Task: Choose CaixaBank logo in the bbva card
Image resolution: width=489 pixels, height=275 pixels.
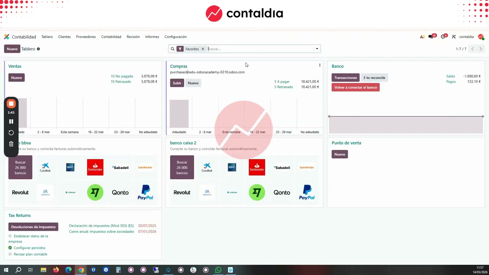Action: point(45,167)
